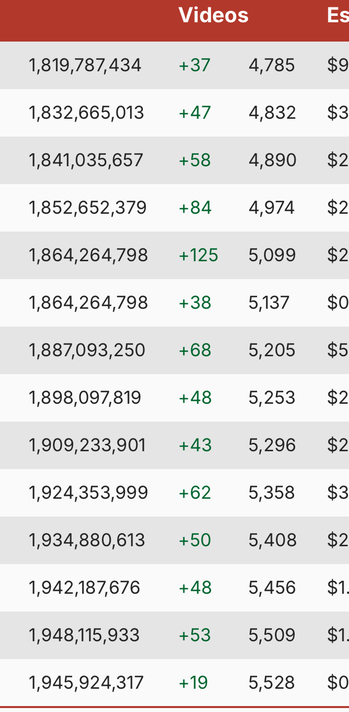Click the +125 videos gain value

[198, 255]
